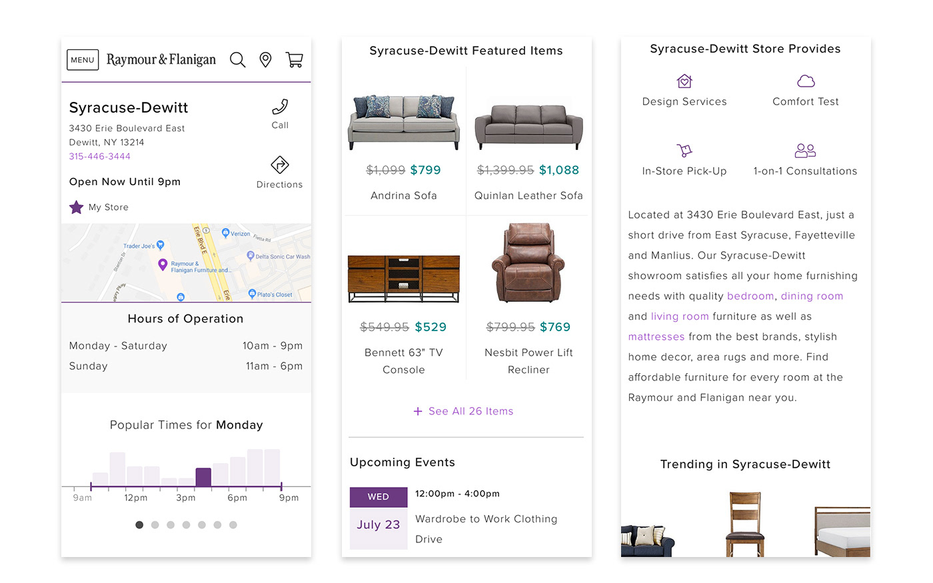Click the 1-on-1 Consultations people icon
This screenshot has height=583, width=933.
[x=805, y=151]
